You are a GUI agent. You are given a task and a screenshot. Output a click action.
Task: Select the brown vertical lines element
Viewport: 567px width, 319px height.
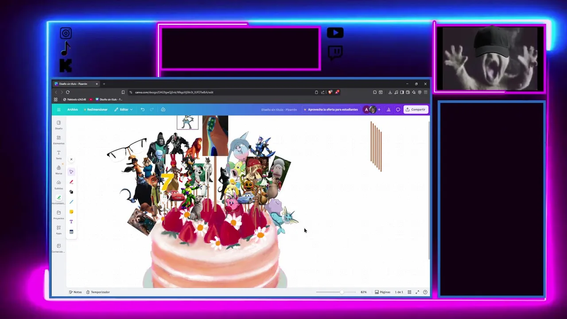pos(376,146)
